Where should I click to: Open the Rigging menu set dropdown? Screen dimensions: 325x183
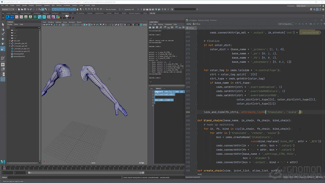coord(8,9)
